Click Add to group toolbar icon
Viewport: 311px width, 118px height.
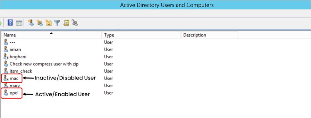click(75, 23)
